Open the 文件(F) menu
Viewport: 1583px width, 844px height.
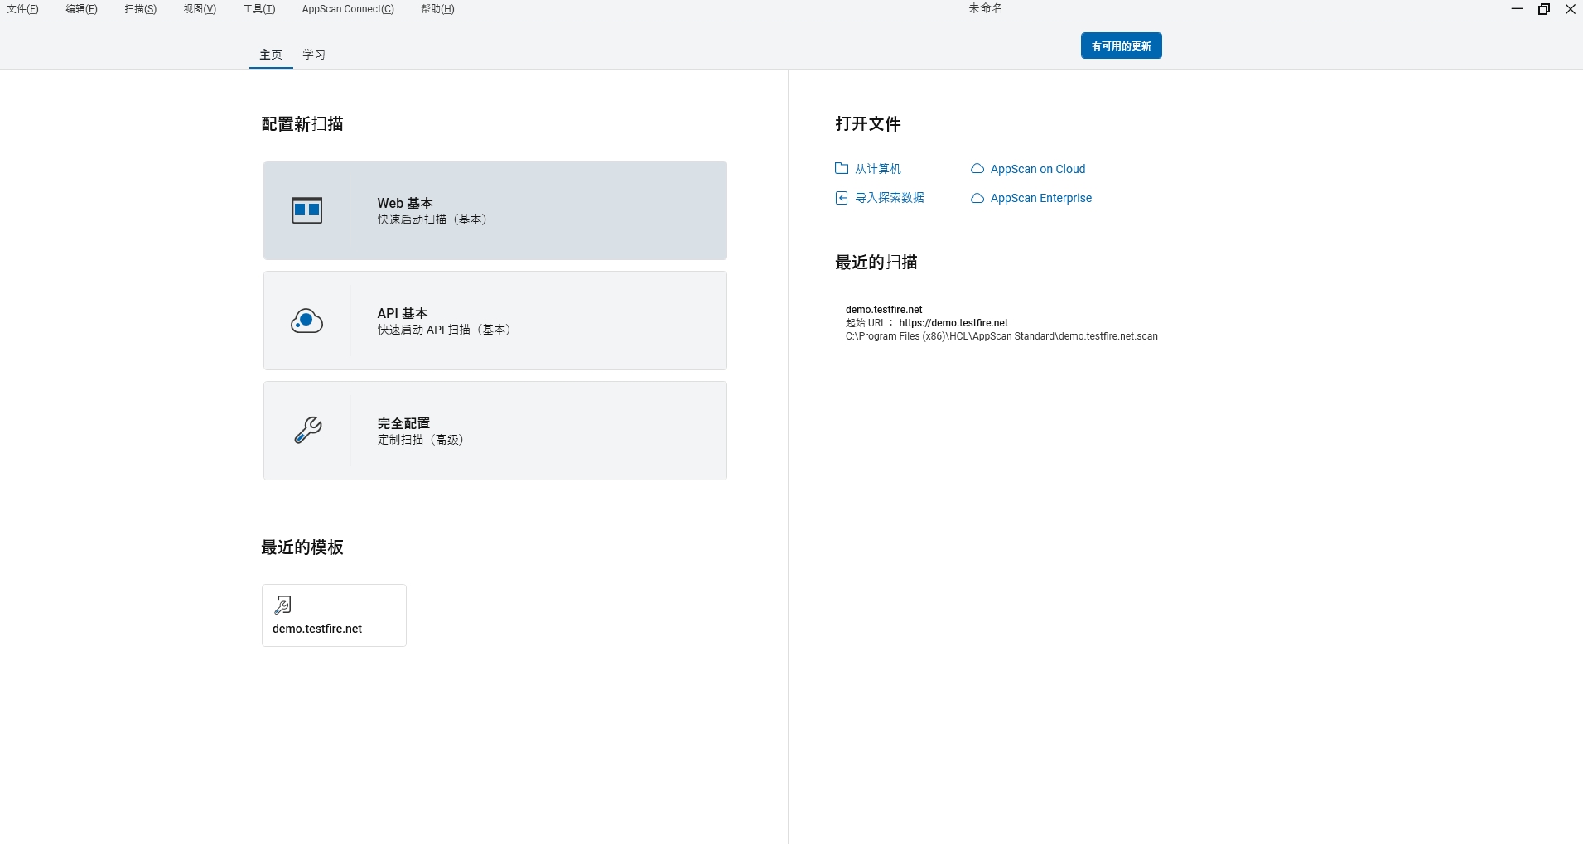click(22, 9)
